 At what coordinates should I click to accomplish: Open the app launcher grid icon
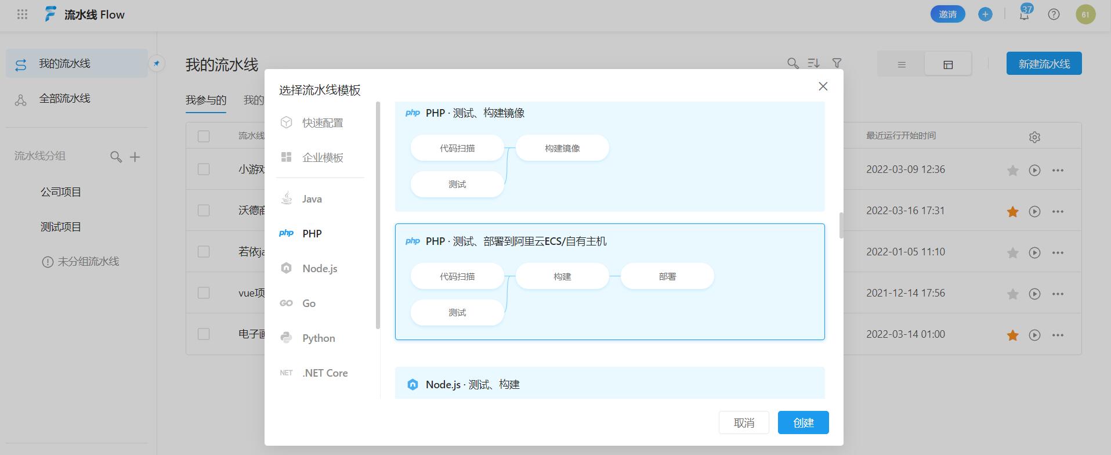pyautogui.click(x=22, y=15)
